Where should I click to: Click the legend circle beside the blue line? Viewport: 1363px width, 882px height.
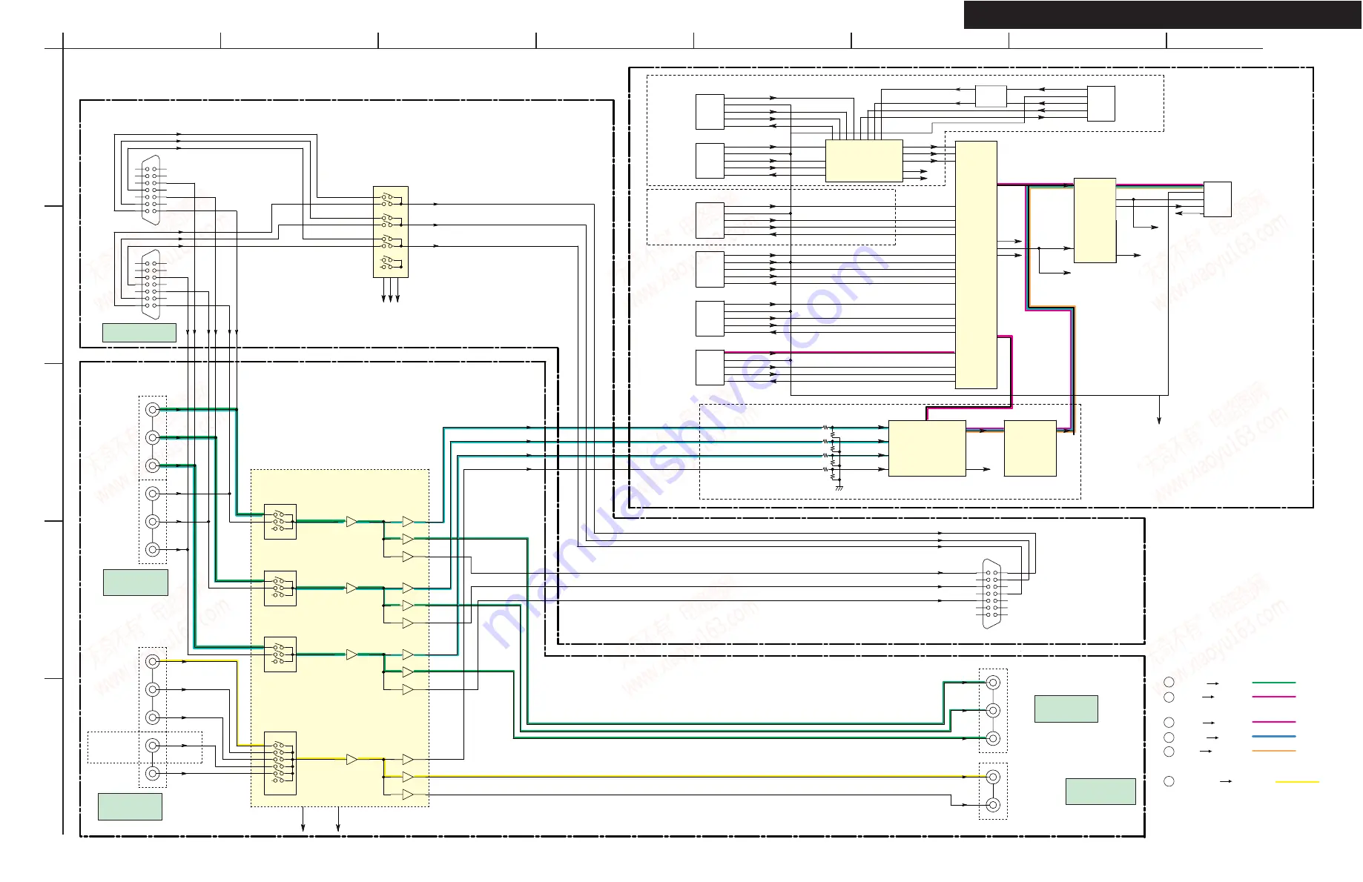click(1169, 737)
